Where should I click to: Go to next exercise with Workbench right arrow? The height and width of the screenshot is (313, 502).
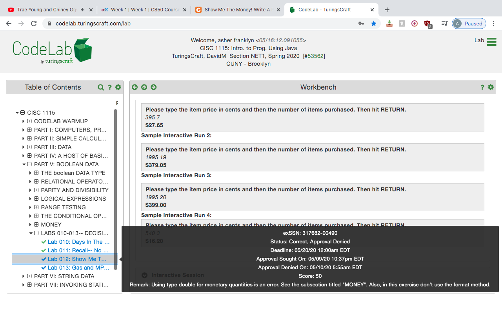(154, 87)
